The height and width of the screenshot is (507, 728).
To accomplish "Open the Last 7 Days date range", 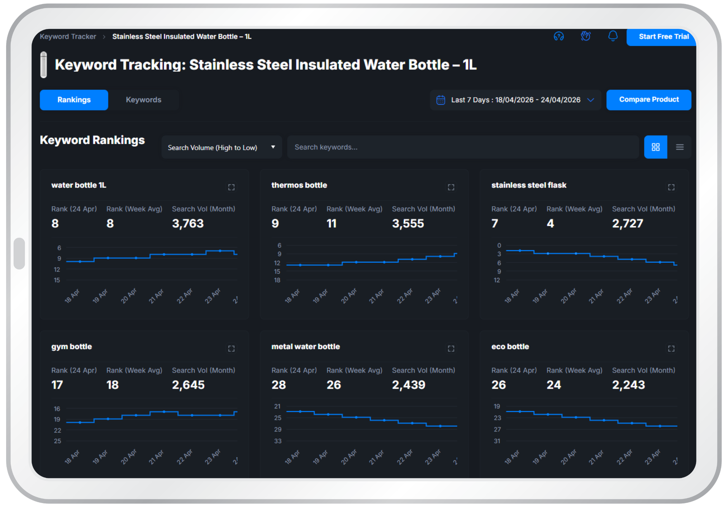I will point(515,100).
